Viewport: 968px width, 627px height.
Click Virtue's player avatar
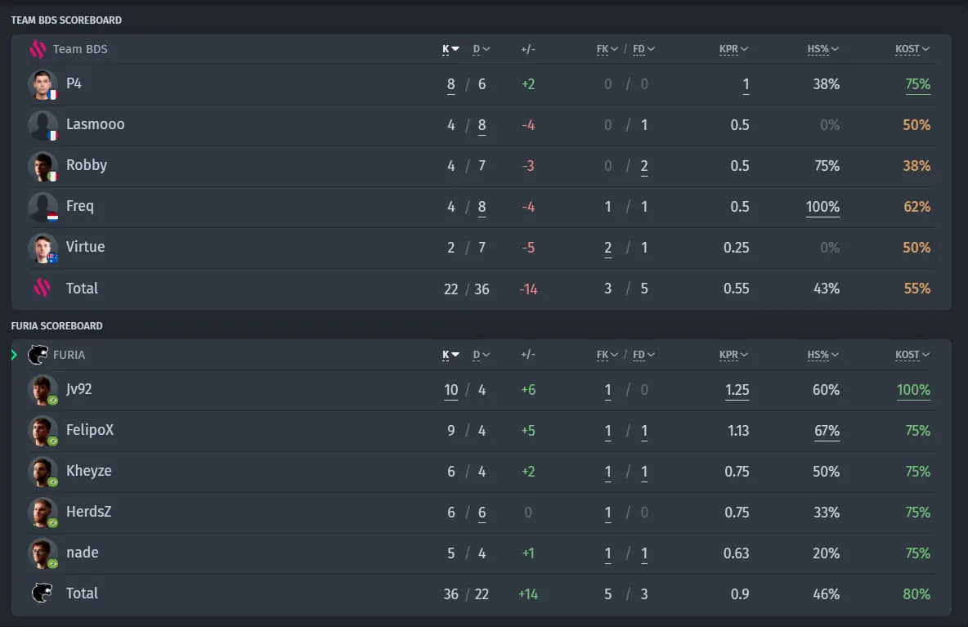coord(43,248)
